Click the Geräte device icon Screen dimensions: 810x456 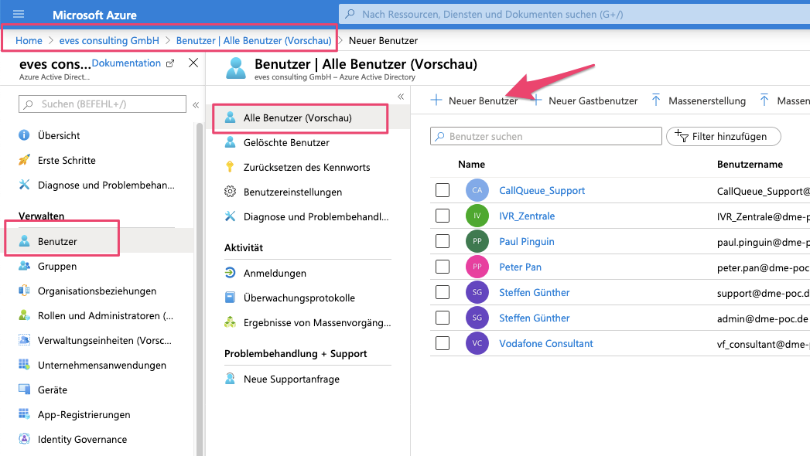[x=24, y=390]
